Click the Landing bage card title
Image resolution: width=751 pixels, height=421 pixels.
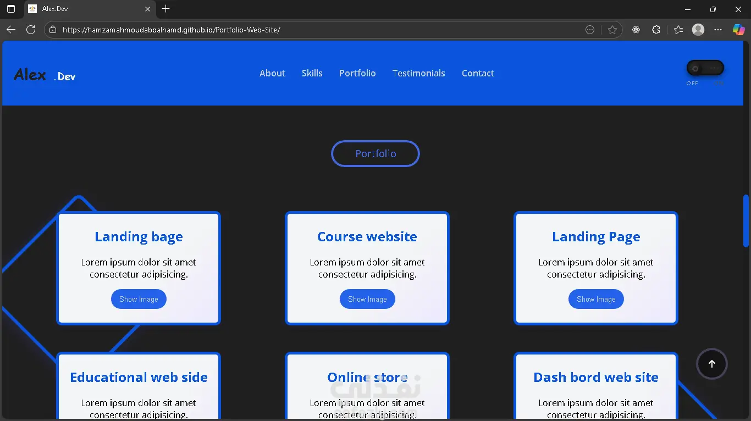[x=139, y=237]
